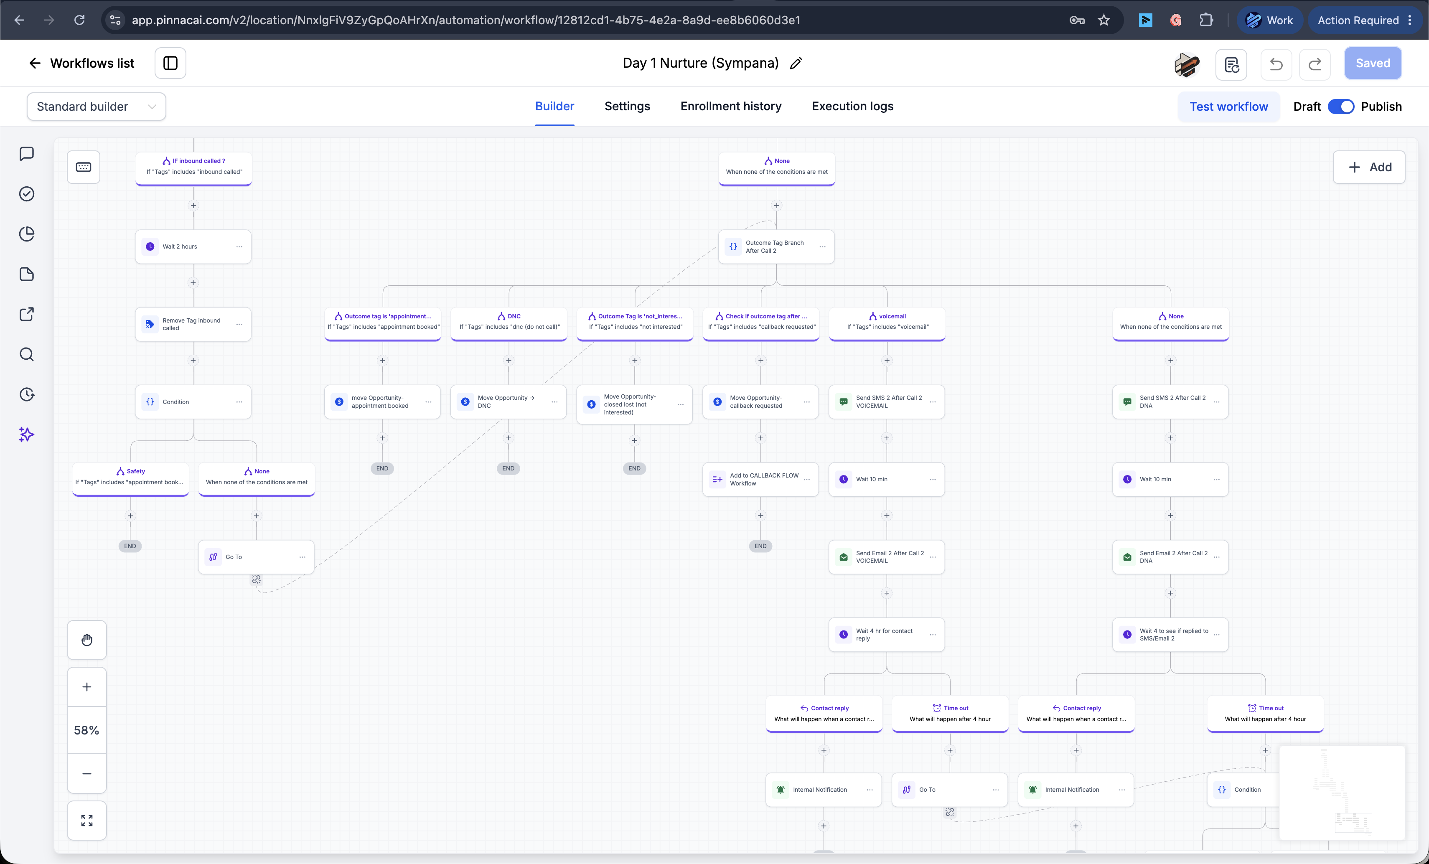Click the Add button on canvas
The width and height of the screenshot is (1429, 864).
tap(1369, 167)
